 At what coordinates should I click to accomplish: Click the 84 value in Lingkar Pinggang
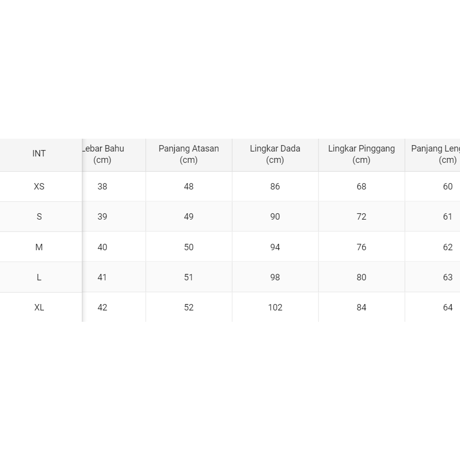point(361,307)
